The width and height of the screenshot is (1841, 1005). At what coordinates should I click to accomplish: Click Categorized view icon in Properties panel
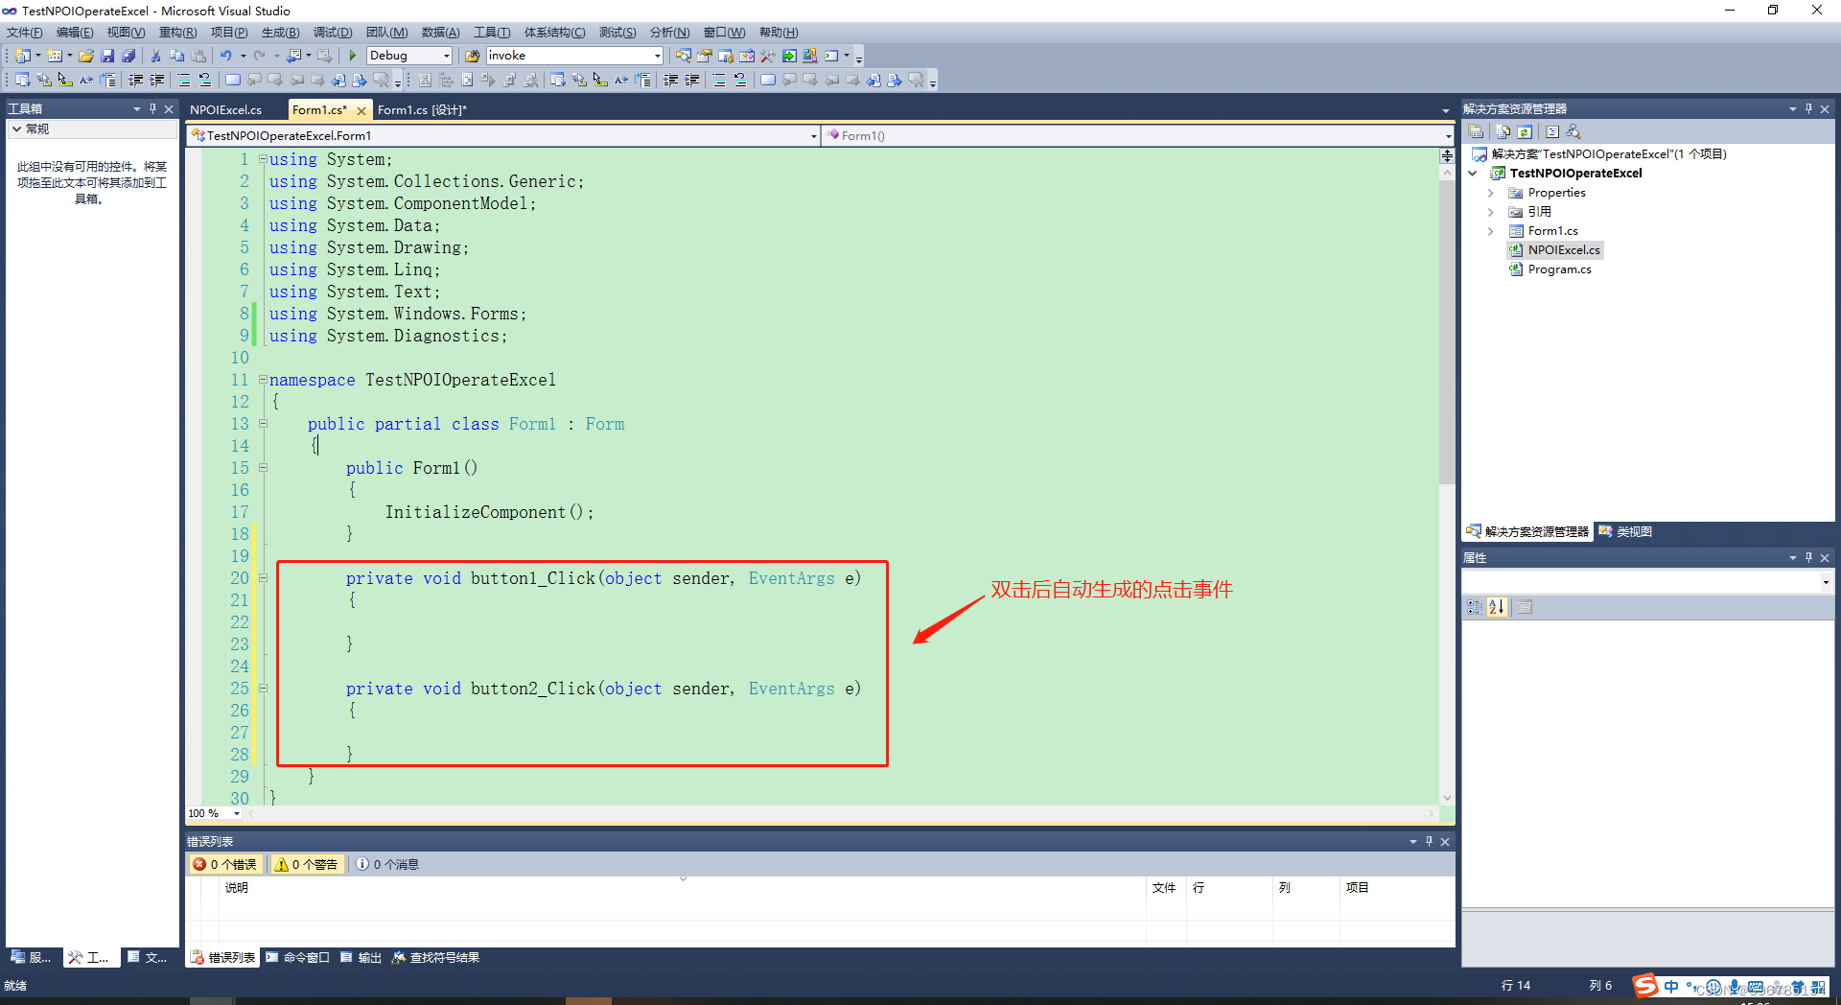tap(1475, 607)
